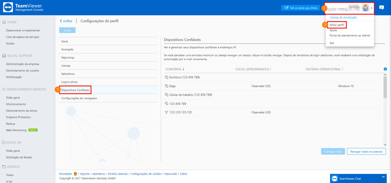391x183 pixels.
Task: Click the device icon beside Escritório entry
Action: coord(166,77)
